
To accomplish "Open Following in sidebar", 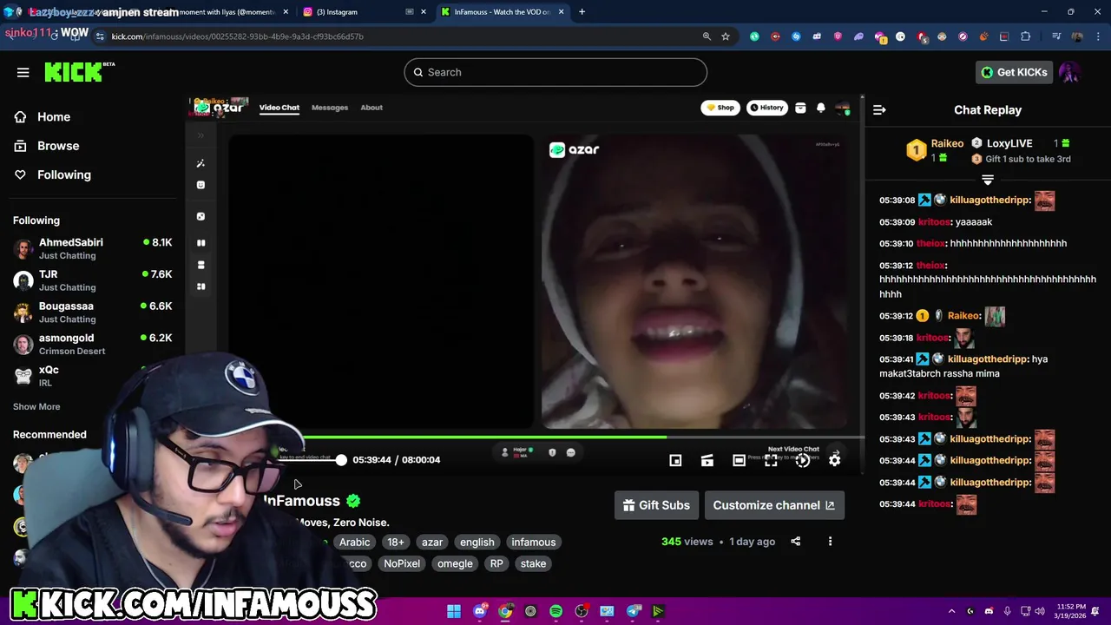I will pyautogui.click(x=64, y=174).
